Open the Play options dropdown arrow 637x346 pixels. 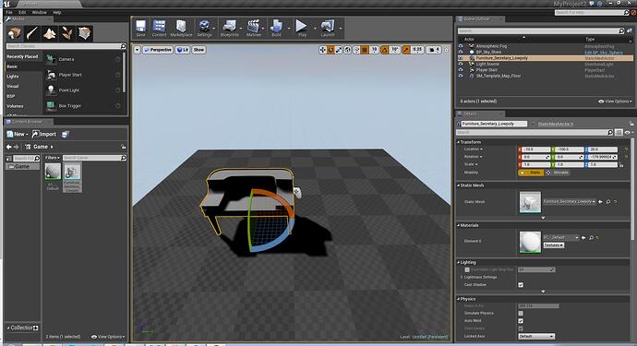point(315,29)
